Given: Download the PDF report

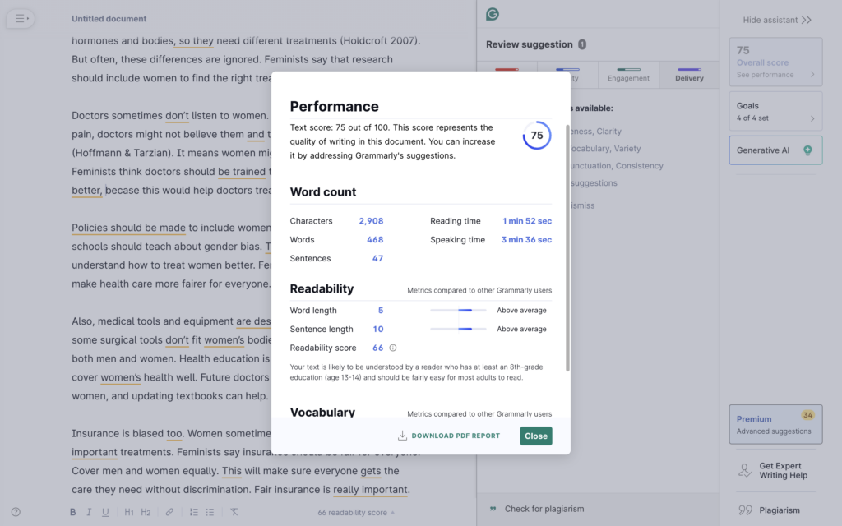Looking at the screenshot, I should (x=448, y=436).
